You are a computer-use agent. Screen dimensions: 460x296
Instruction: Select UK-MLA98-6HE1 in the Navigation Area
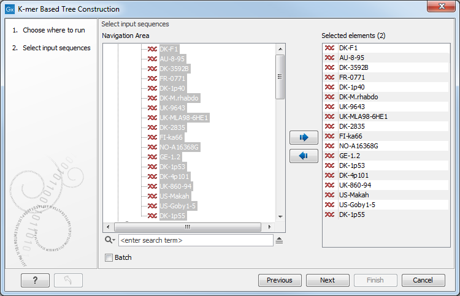point(184,117)
